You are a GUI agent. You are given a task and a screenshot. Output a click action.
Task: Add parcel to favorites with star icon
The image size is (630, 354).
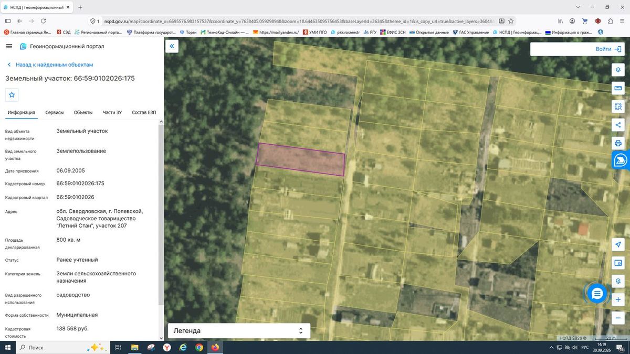[12, 94]
